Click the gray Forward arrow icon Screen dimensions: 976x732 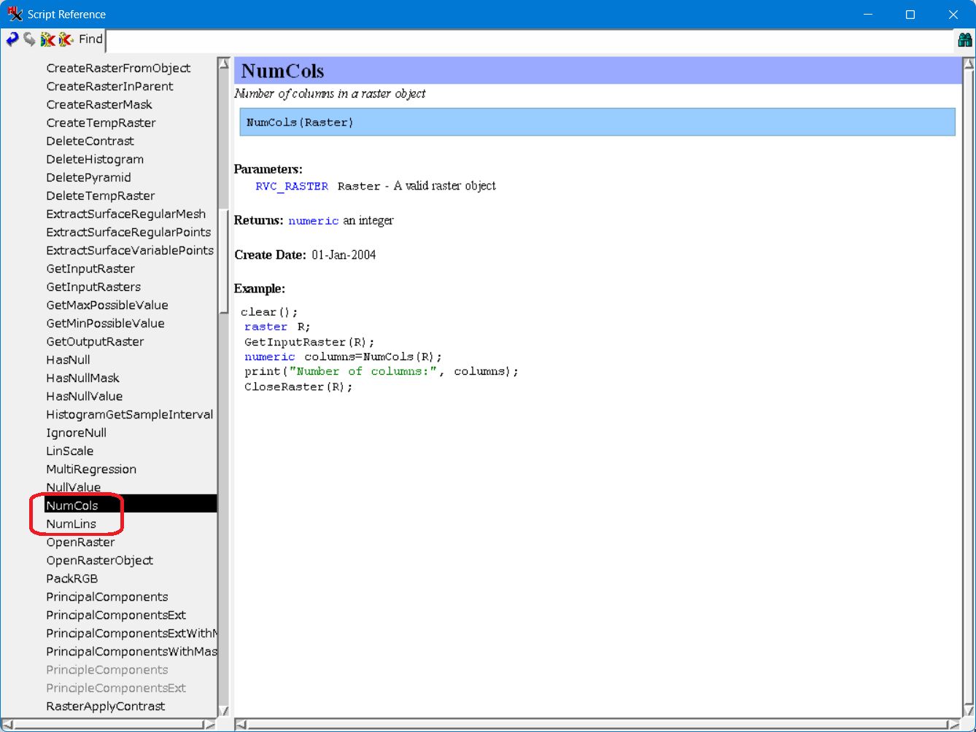pos(29,39)
